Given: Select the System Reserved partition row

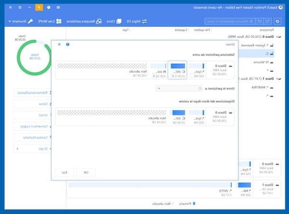Looking at the screenshot, I should click(257, 45).
